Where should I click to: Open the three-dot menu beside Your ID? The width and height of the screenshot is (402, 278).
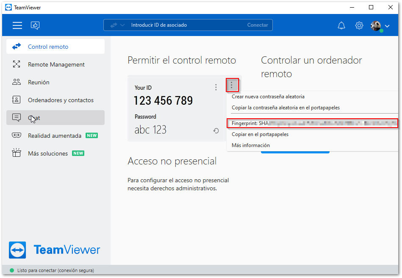point(216,87)
